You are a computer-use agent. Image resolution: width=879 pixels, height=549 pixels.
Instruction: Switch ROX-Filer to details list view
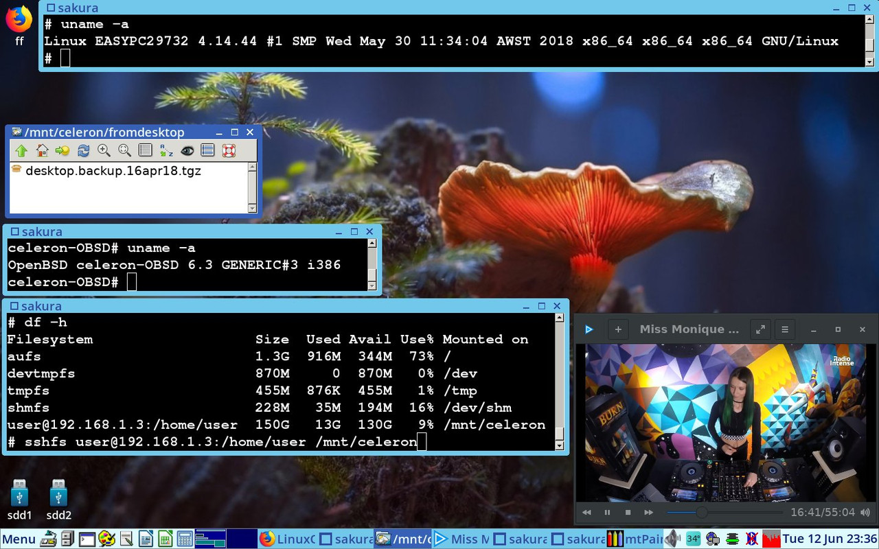pyautogui.click(x=145, y=150)
